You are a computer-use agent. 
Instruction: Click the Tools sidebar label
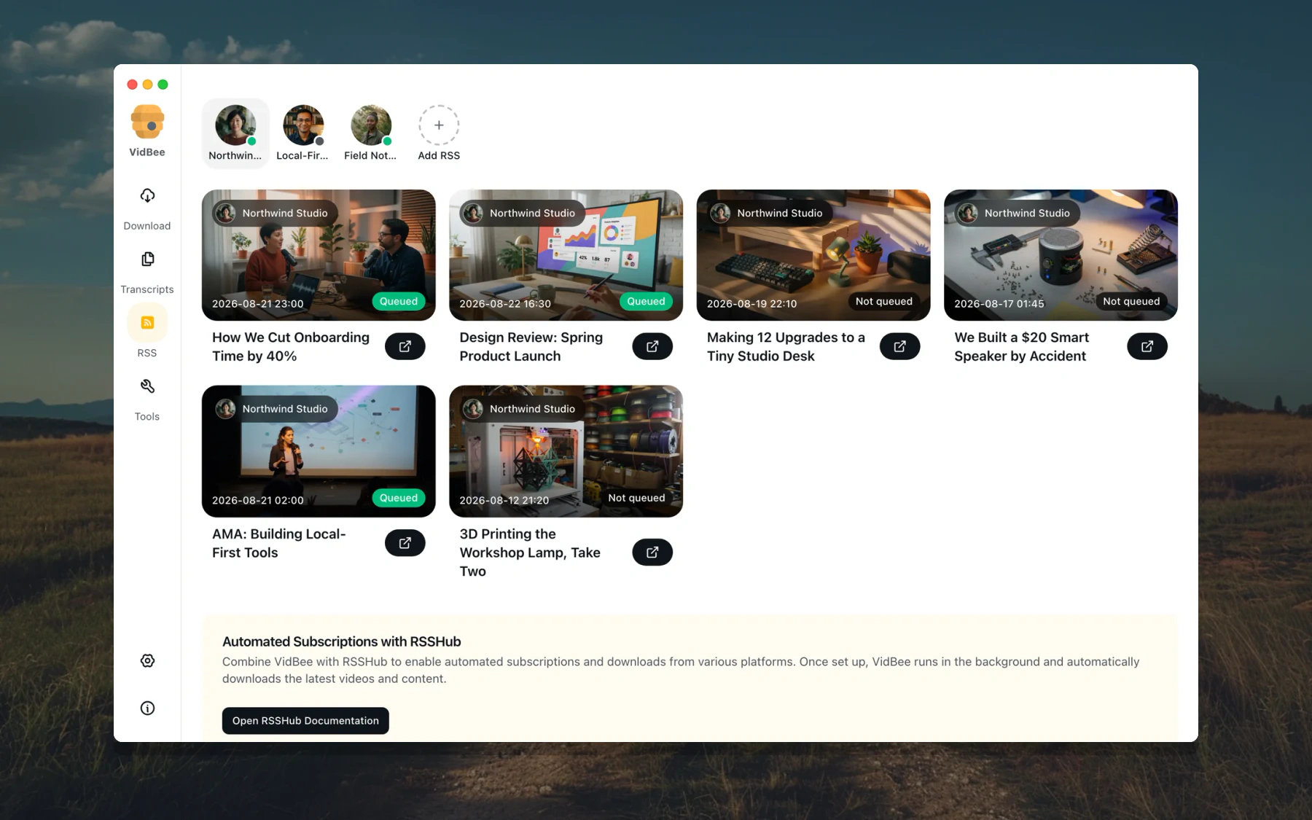pos(147,416)
